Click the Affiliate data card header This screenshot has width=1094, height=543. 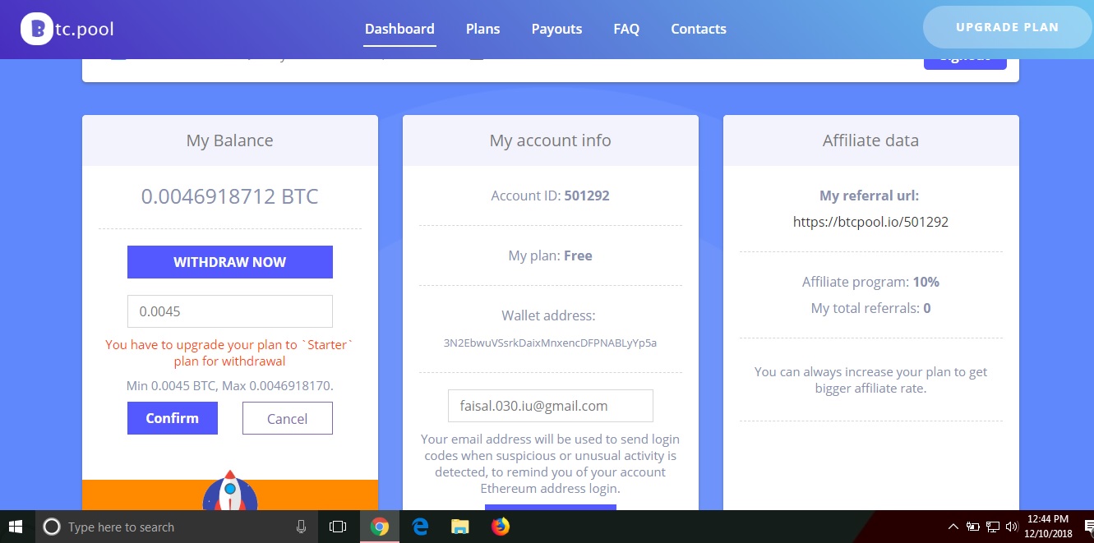coord(871,140)
